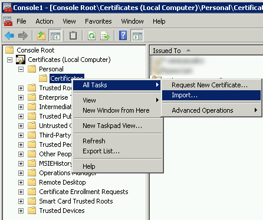Image resolution: width=263 pixels, height=220 pixels.
Task: Select the Personal tree label
Action: pyautogui.click(x=51, y=69)
